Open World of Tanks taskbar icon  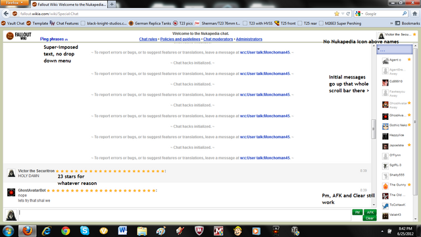[x=295, y=231]
